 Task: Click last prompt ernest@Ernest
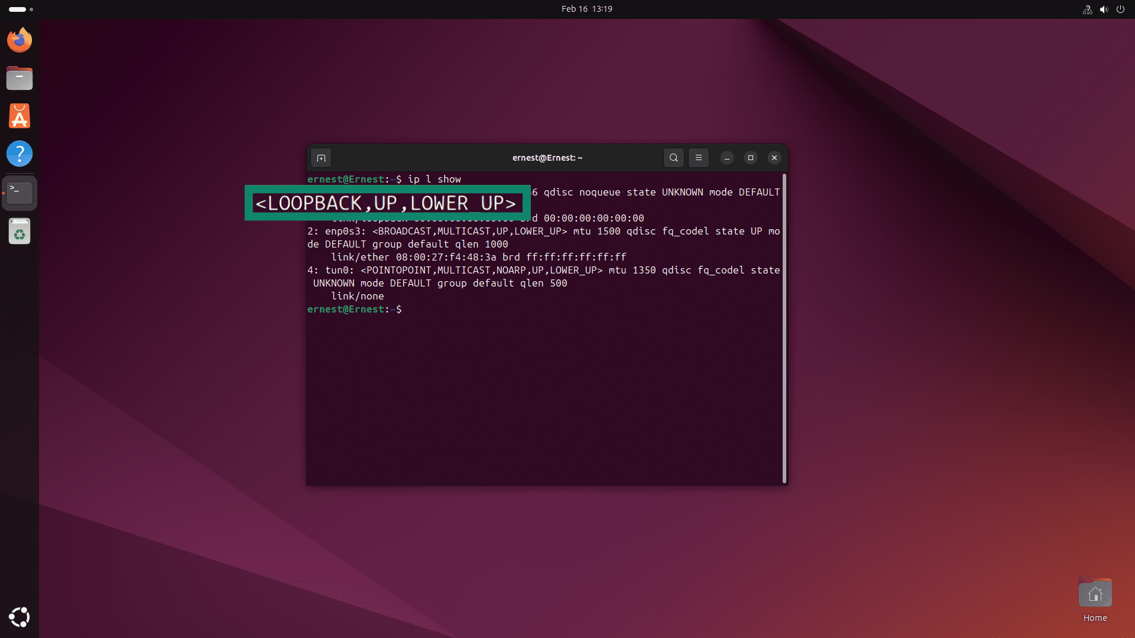point(346,309)
